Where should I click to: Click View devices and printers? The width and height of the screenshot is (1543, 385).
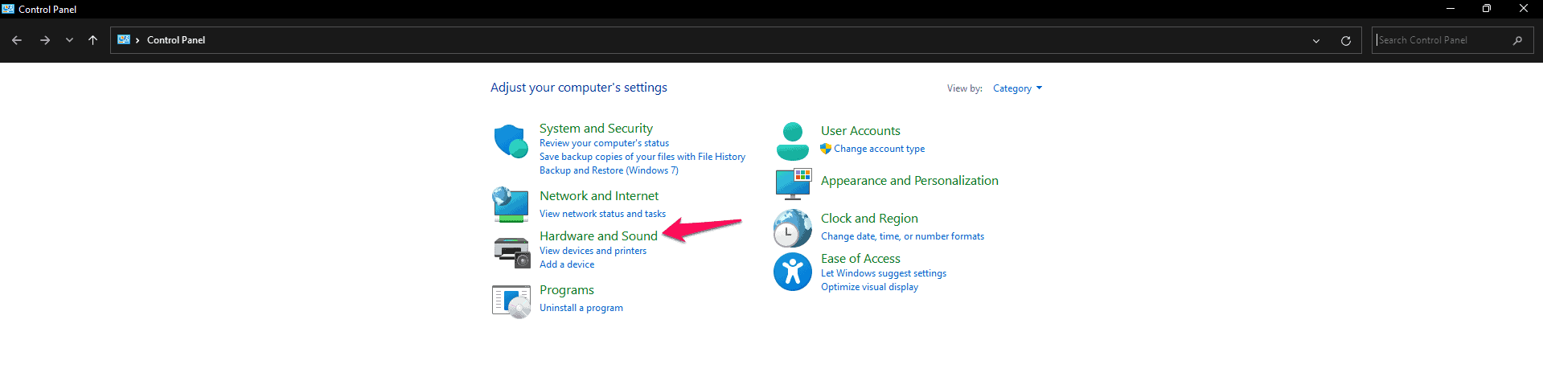pos(593,251)
